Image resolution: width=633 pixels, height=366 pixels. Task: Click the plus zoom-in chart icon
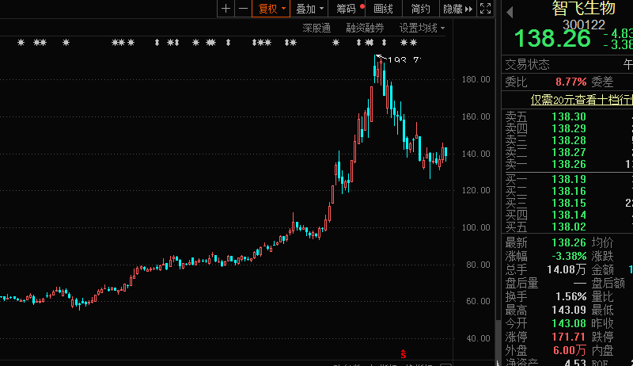coord(226,9)
